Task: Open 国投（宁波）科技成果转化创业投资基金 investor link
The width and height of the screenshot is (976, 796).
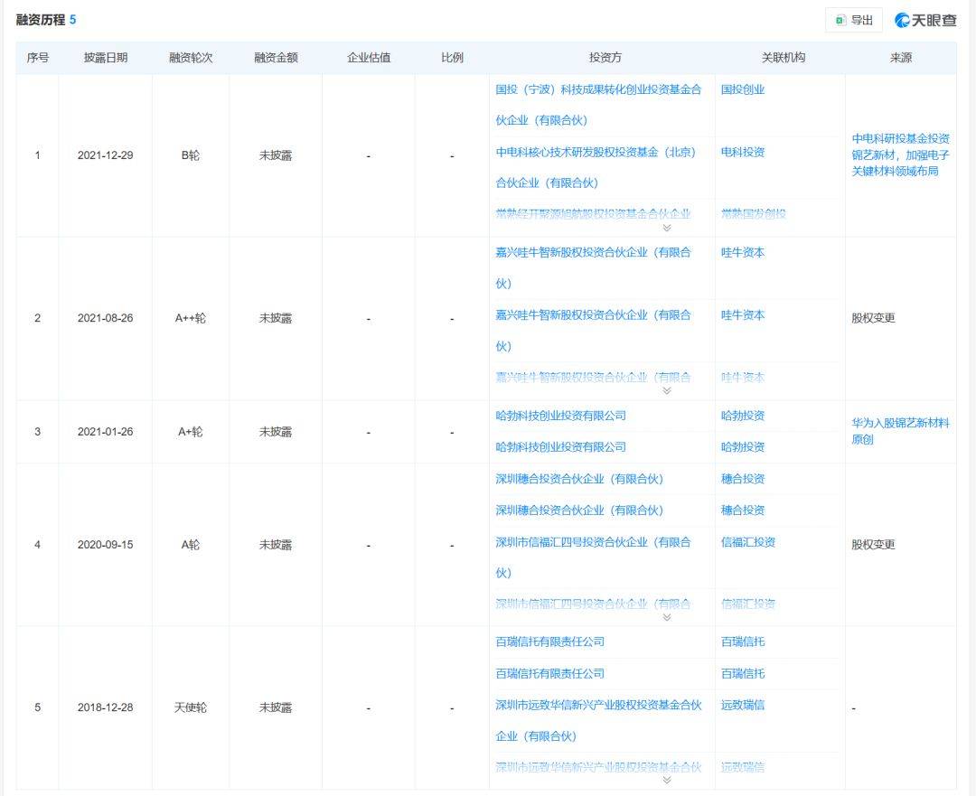Action: [597, 89]
